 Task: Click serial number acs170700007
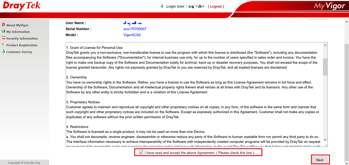[x=135, y=29]
